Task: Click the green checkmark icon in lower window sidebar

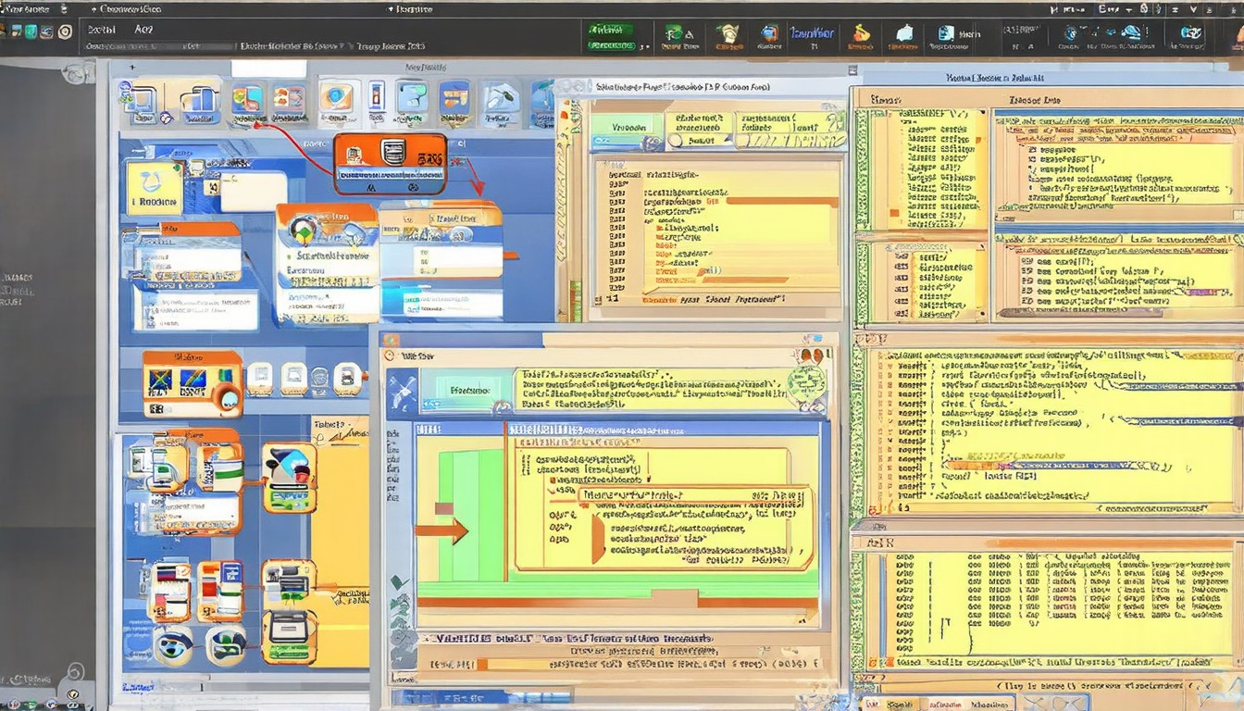Action: (400, 583)
